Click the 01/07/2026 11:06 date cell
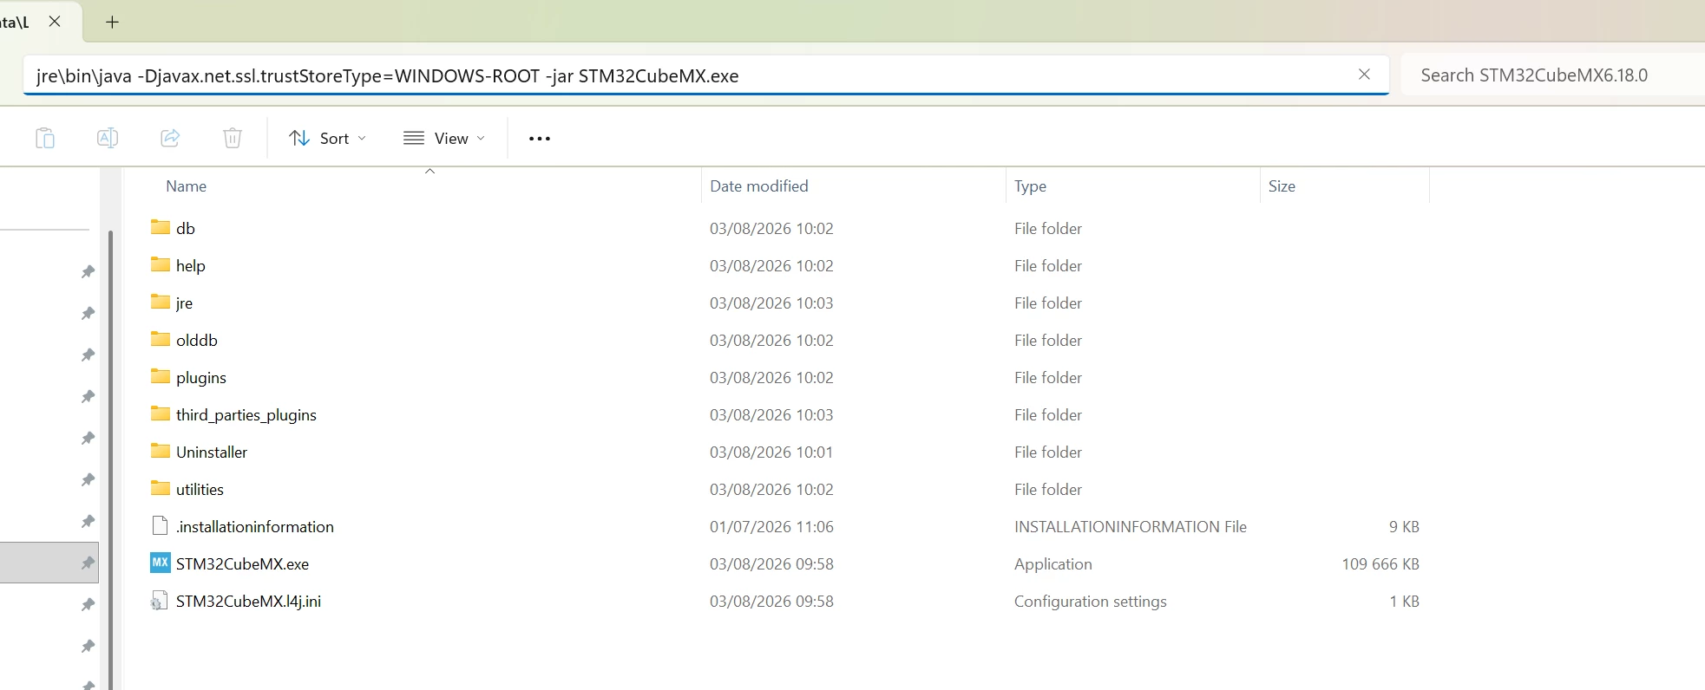The image size is (1705, 690). tap(771, 527)
